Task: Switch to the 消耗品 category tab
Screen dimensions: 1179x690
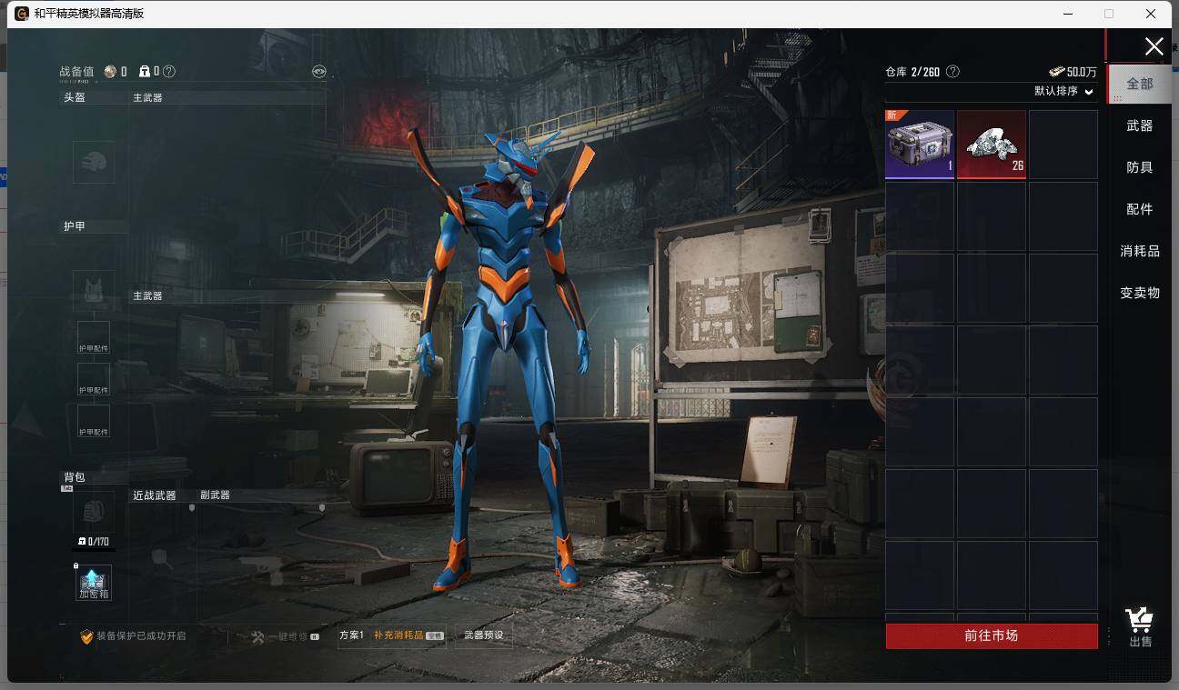Action: point(1140,251)
